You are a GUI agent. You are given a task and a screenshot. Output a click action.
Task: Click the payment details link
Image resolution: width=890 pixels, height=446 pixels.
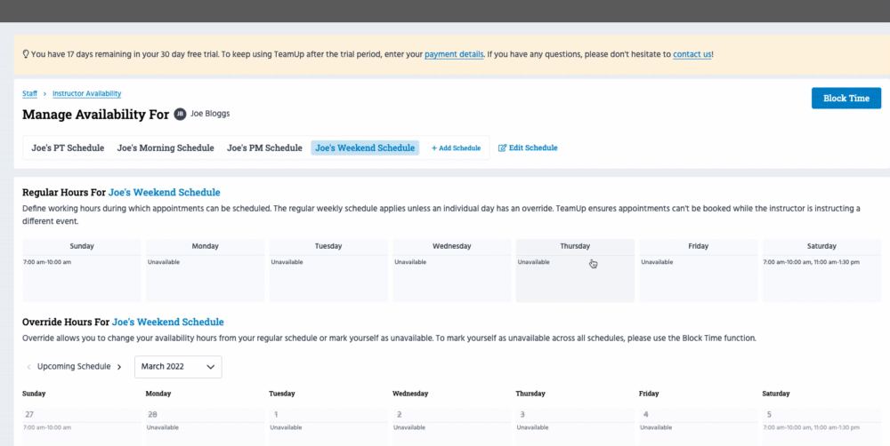(x=454, y=54)
